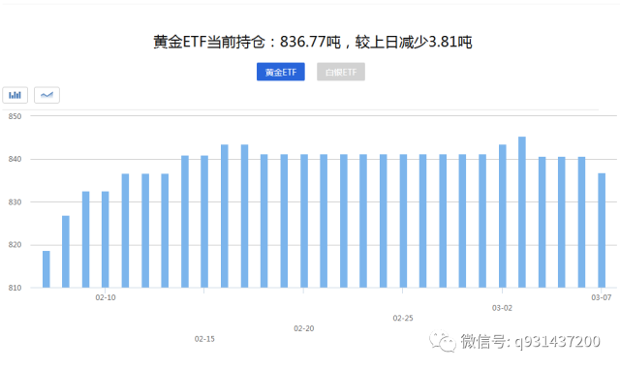620x370 pixels.
Task: Click the bar at 03-02
Action: [x=502, y=216]
